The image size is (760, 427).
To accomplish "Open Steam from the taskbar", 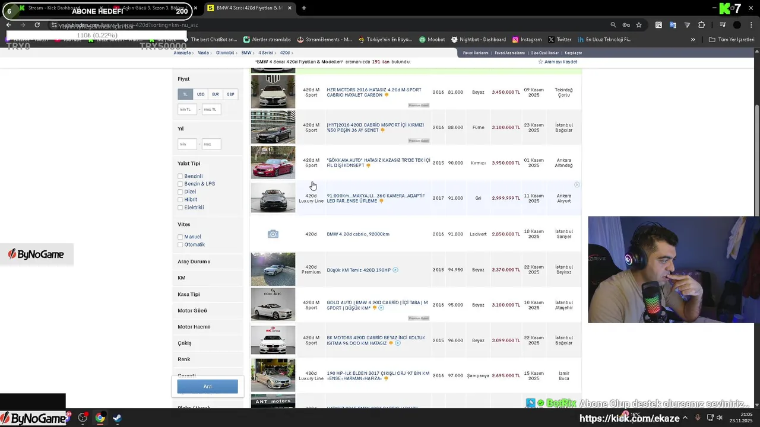I will (117, 418).
